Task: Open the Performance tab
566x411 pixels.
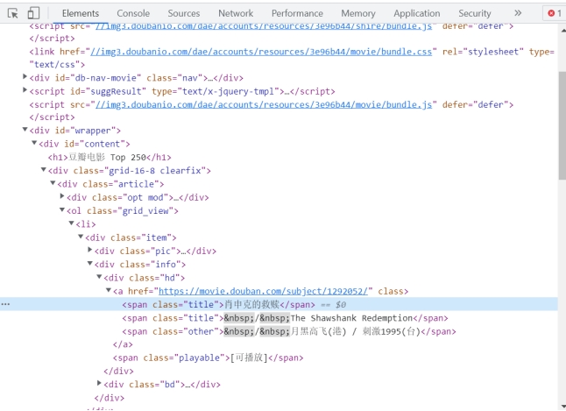Action: [x=297, y=13]
